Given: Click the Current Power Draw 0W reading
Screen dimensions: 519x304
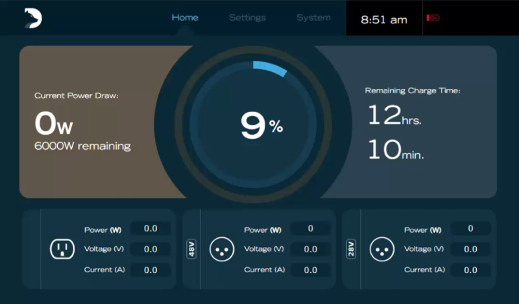Looking at the screenshot, I should 54,123.
